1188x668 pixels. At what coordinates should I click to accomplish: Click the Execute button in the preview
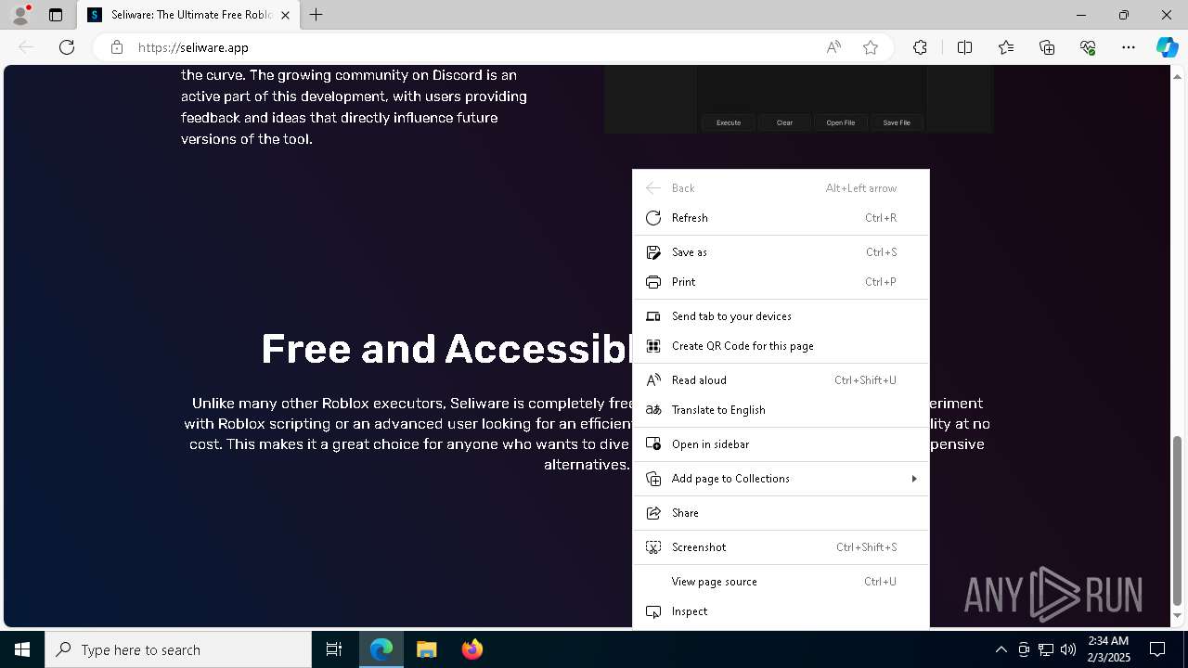729,122
